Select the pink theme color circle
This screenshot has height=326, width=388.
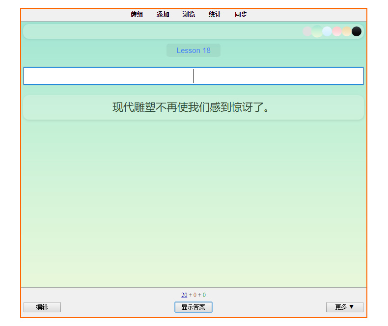click(337, 31)
